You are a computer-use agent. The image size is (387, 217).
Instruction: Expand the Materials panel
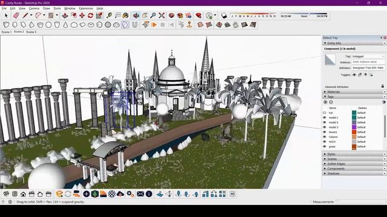353,92
